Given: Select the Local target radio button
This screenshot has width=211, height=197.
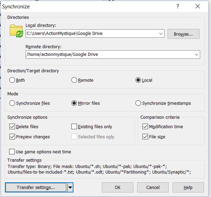Looking at the screenshot, I should (138, 80).
